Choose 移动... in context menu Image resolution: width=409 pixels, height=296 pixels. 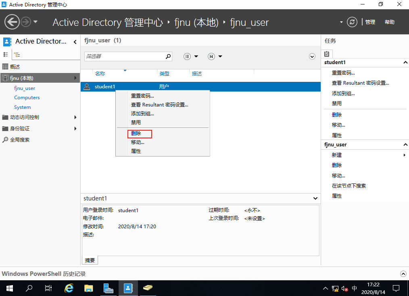(x=138, y=142)
